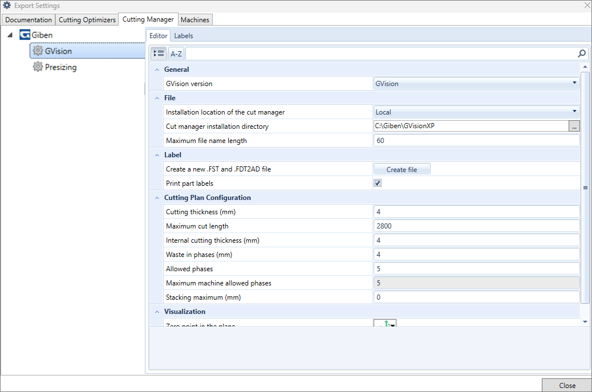Edit the Allowed phases value
592x392 pixels.
[x=476, y=268]
